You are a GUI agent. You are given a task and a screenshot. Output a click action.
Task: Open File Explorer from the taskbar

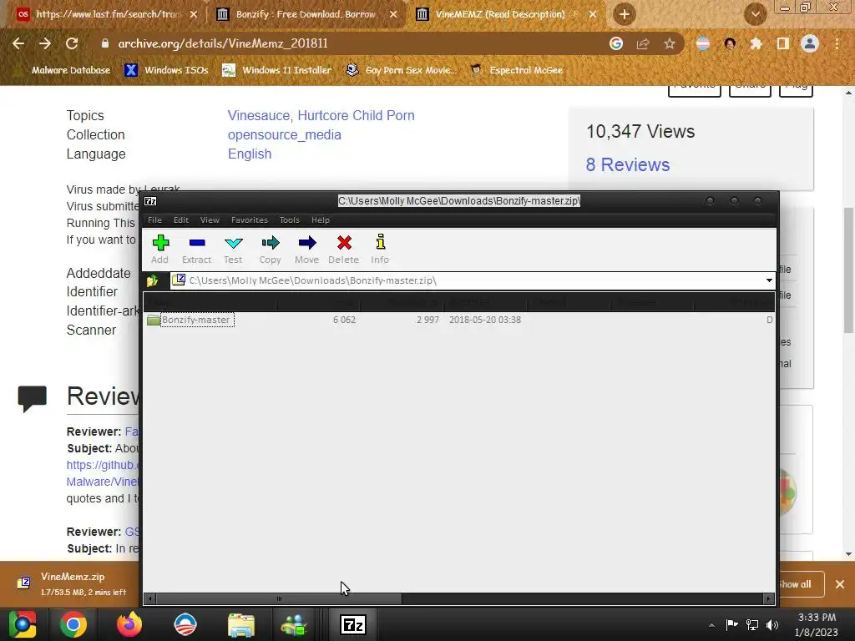[x=241, y=624]
